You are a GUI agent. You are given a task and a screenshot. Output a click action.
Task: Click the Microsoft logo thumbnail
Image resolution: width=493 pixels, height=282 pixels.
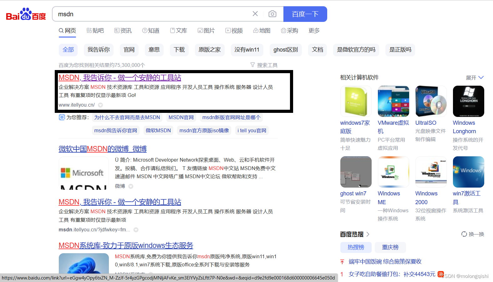pyautogui.click(x=84, y=173)
